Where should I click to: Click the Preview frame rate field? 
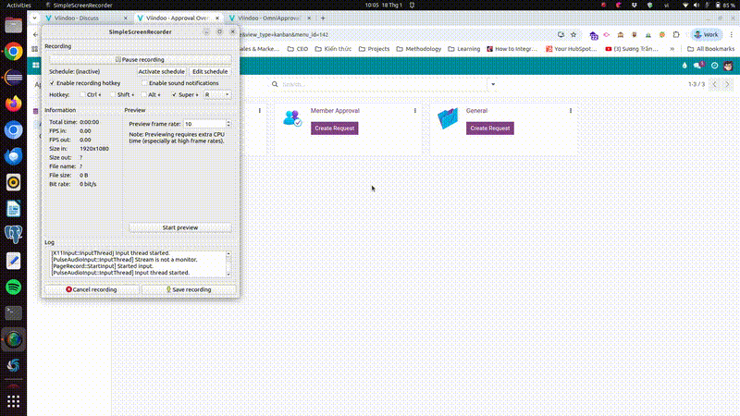203,124
